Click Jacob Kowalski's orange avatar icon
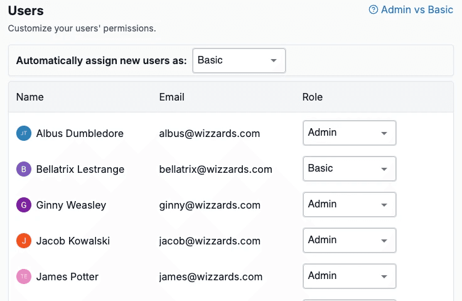Image resolution: width=462 pixels, height=301 pixels. pyautogui.click(x=23, y=241)
